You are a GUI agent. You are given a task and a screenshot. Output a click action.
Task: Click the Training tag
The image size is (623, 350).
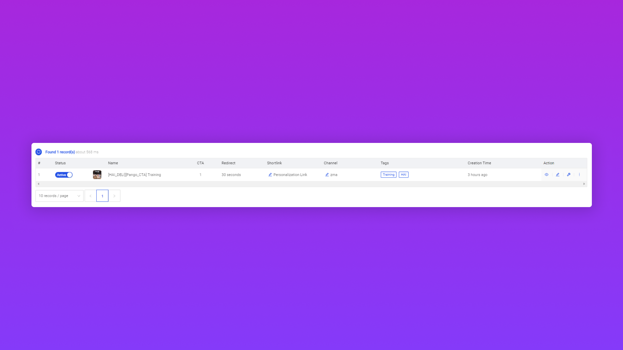pos(388,175)
